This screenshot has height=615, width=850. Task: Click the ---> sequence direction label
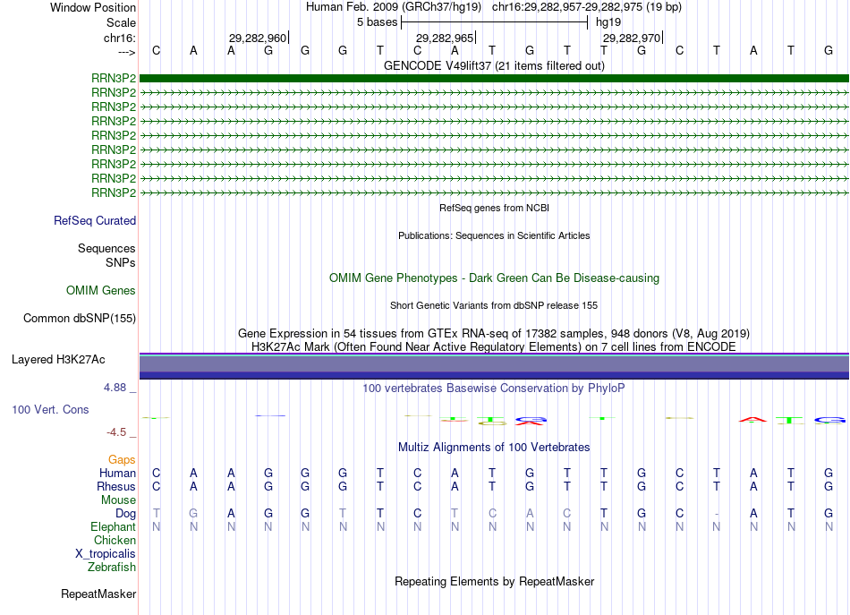point(126,52)
